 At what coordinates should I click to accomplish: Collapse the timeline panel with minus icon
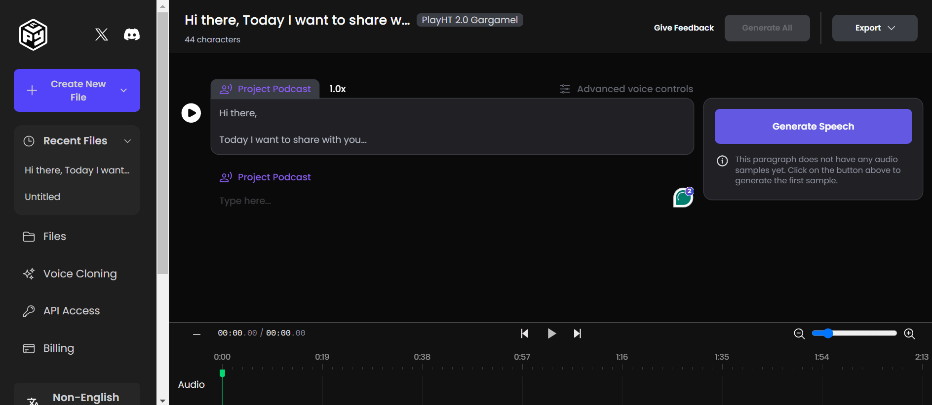[196, 334]
